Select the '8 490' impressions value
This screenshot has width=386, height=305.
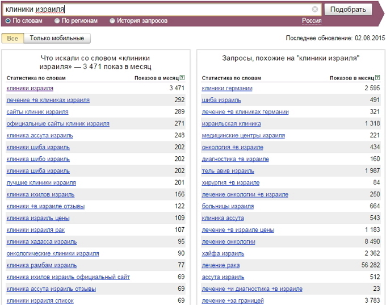[x=372, y=241]
